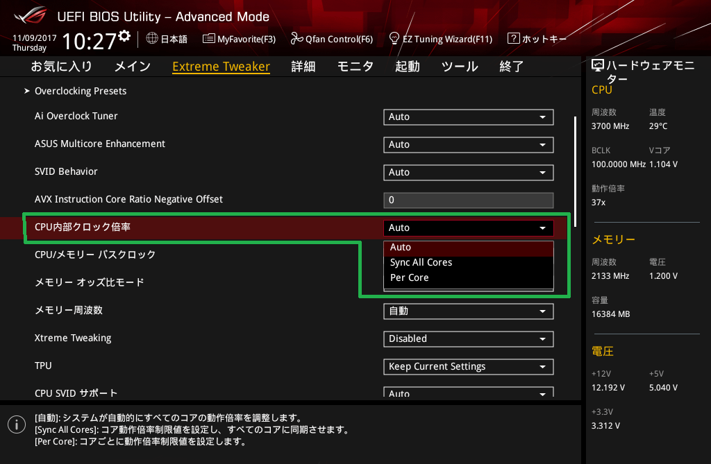This screenshot has height=464, width=711.
Task: Open the 終了 tab
Action: click(512, 67)
